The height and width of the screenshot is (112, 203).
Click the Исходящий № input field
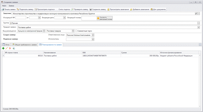[21, 17]
